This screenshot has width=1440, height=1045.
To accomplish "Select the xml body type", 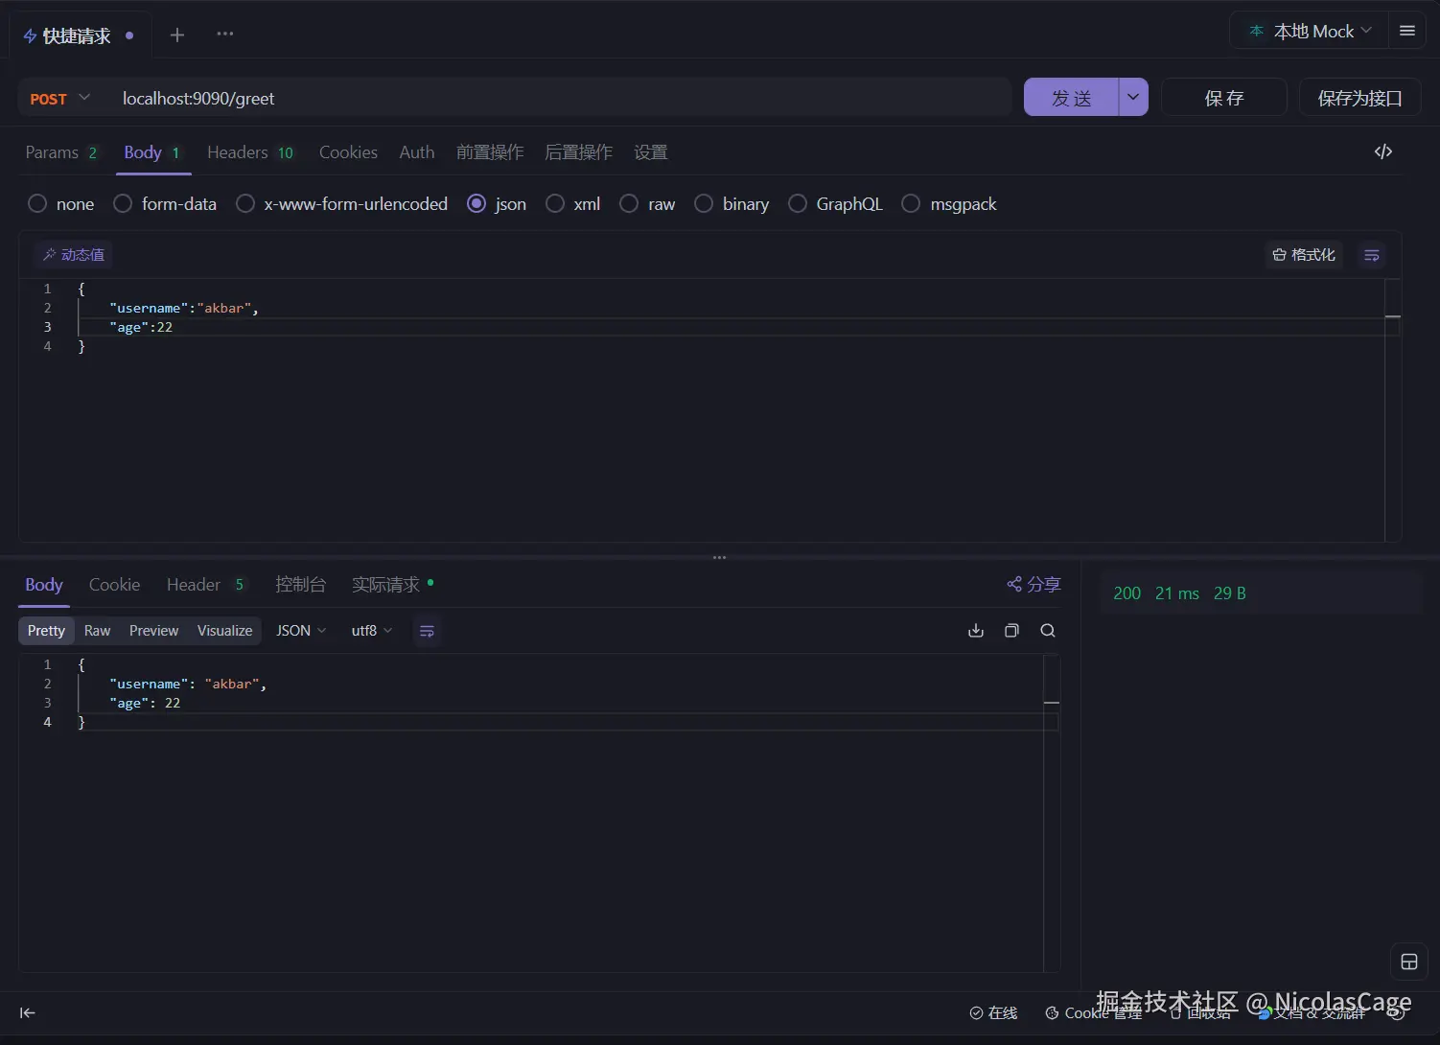I will 573,204.
